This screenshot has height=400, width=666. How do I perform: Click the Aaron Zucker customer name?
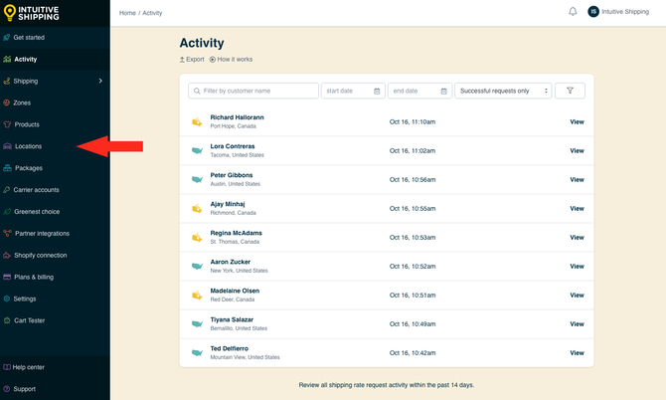231,262
